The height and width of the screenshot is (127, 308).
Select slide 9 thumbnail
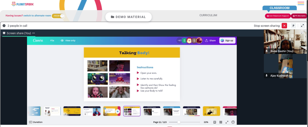92,111
